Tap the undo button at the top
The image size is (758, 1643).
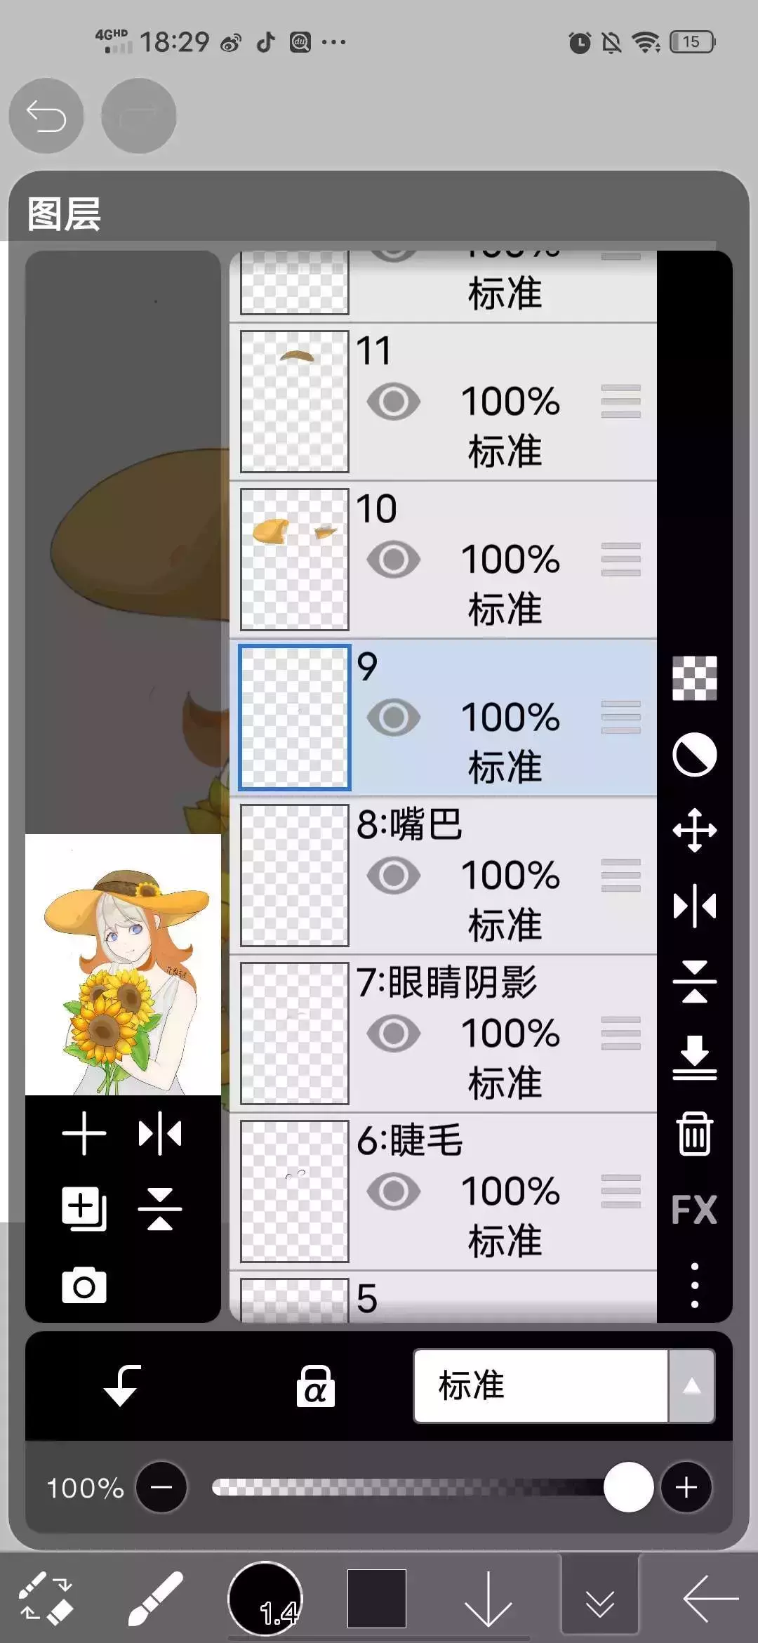pyautogui.click(x=46, y=116)
